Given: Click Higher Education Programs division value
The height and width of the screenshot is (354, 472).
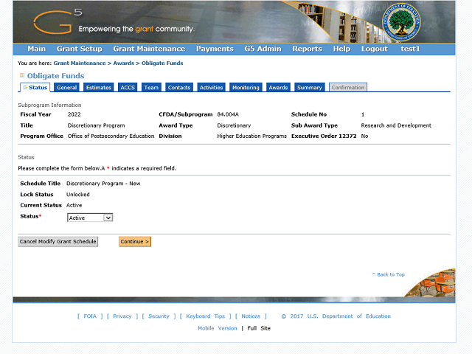Looking at the screenshot, I should click(252, 136).
